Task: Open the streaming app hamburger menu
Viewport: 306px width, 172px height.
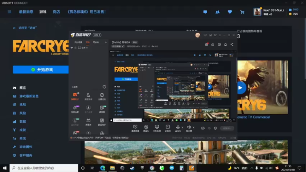Action: 220,35
